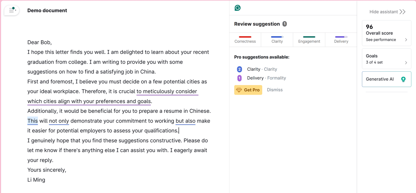Click the underlined phrase "not only"
Viewport: 416px width, 193px height.
59,121
